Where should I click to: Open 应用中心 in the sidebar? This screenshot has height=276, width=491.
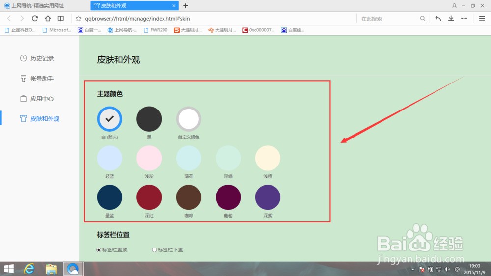tap(37, 99)
